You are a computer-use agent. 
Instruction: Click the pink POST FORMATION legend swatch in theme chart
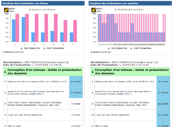click(x=44, y=48)
